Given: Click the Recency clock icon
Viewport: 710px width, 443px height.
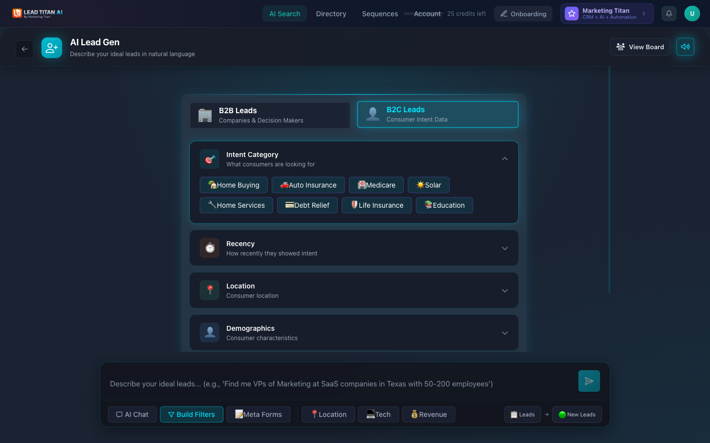Looking at the screenshot, I should (209, 248).
